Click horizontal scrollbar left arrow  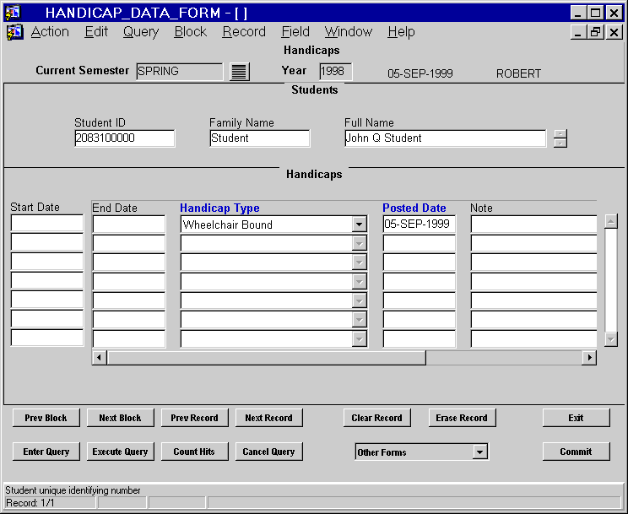100,357
